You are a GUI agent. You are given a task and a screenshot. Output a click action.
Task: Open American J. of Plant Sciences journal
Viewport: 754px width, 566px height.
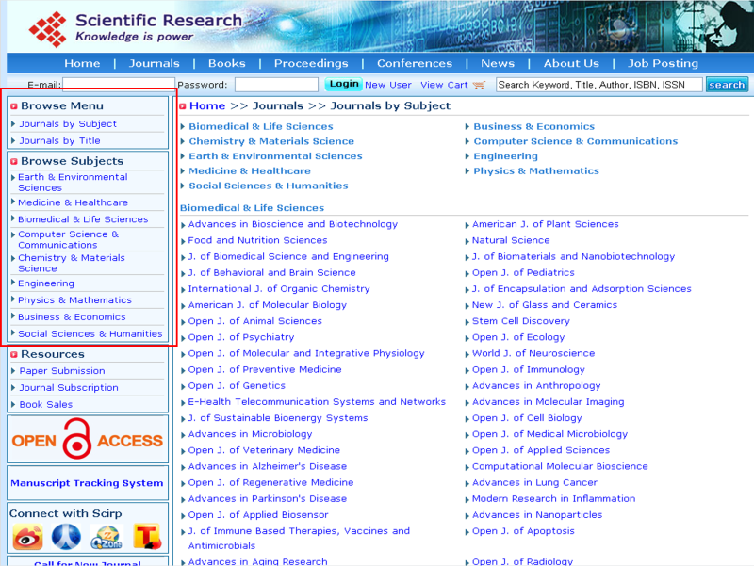[x=546, y=224]
